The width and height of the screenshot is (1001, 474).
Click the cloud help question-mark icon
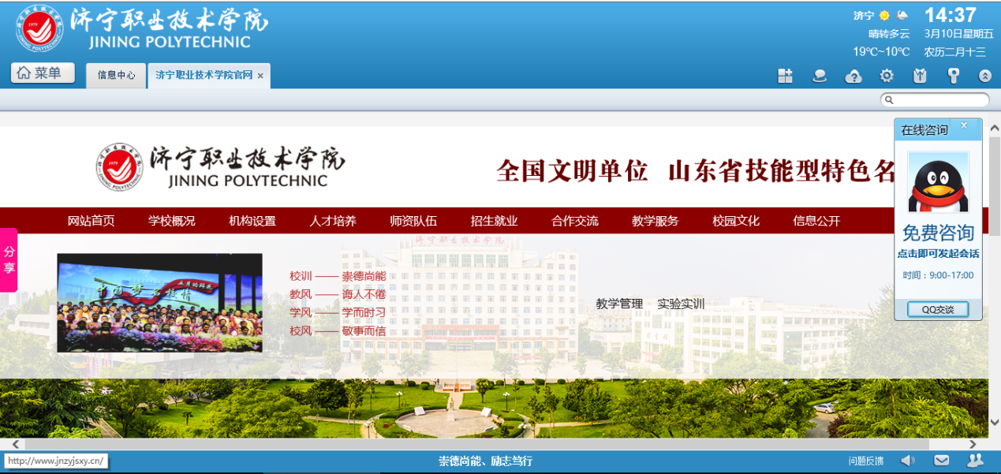point(853,76)
